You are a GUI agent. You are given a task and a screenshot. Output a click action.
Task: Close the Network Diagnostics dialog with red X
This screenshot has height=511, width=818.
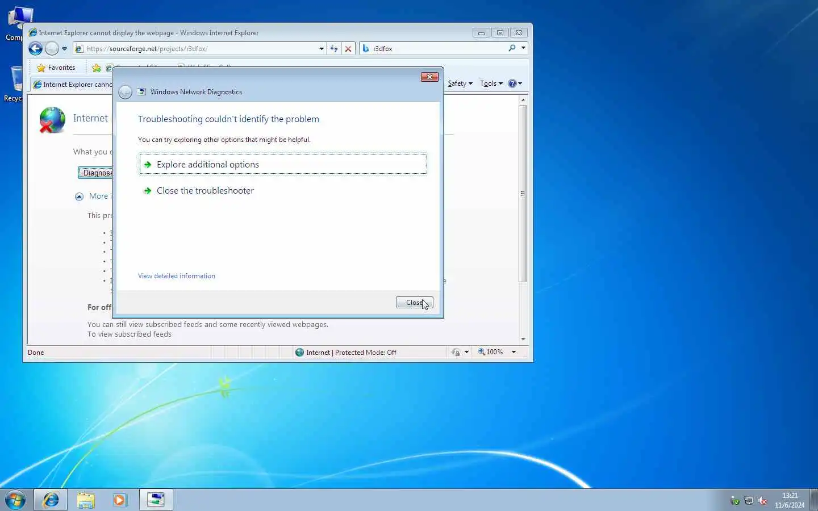coord(429,77)
